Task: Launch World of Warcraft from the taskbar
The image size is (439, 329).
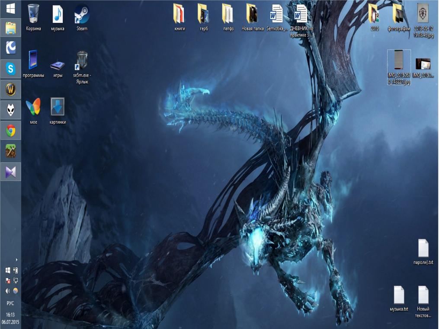Action: [10, 89]
